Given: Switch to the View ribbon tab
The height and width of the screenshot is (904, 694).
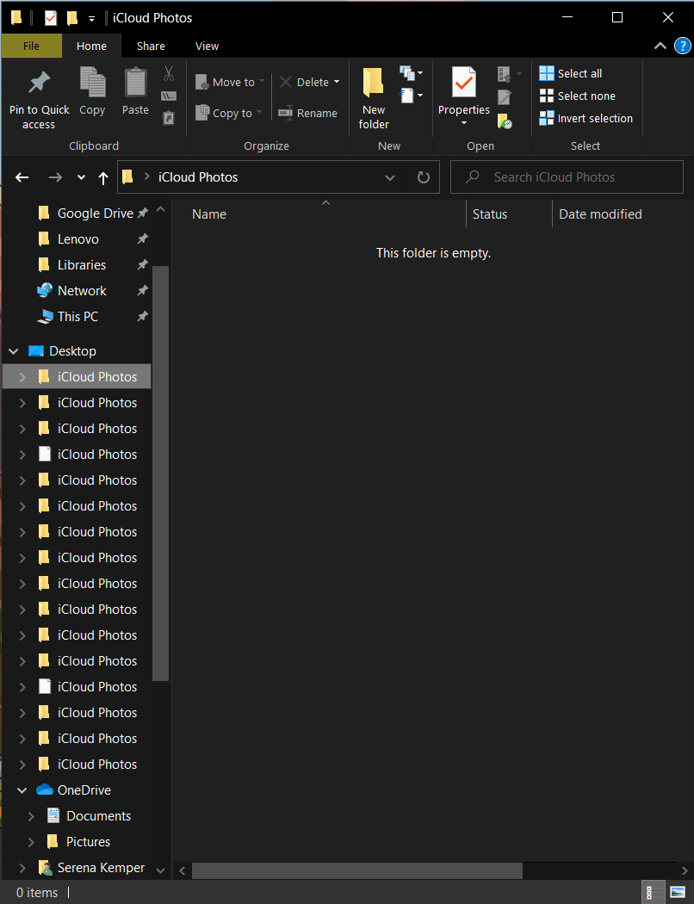Looking at the screenshot, I should (x=207, y=46).
